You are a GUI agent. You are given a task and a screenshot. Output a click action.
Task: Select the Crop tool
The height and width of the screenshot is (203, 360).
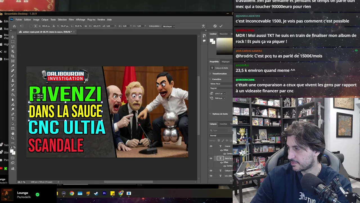click(13, 56)
